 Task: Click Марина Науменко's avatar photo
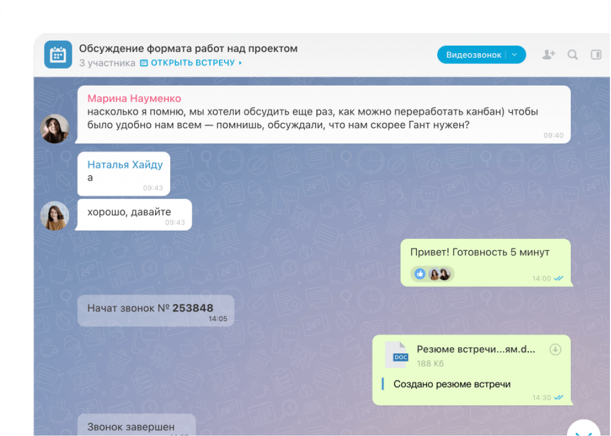(54, 128)
